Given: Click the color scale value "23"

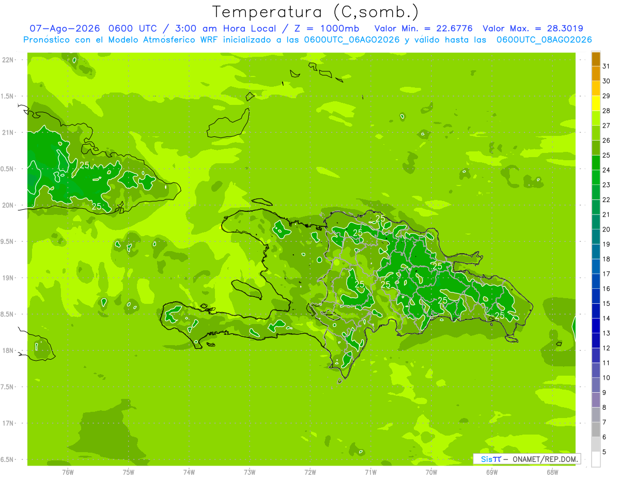Looking at the screenshot, I should (x=607, y=185).
